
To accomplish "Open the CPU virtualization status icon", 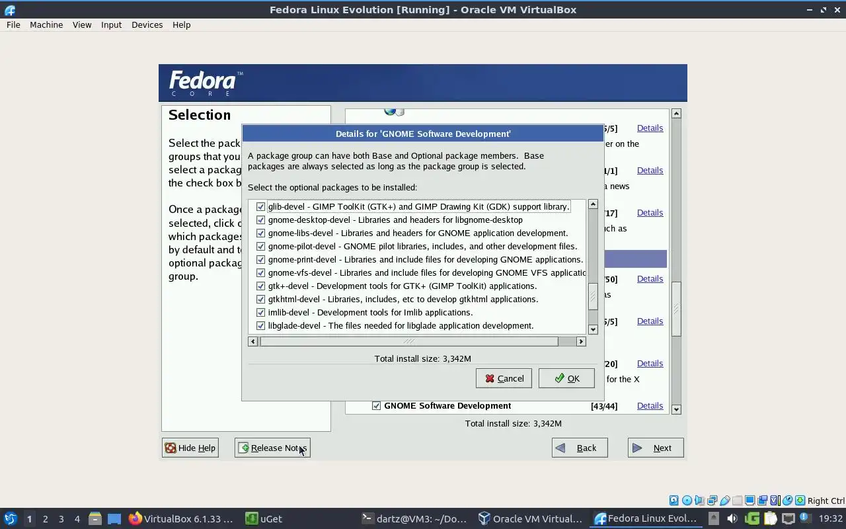I will pos(775,501).
